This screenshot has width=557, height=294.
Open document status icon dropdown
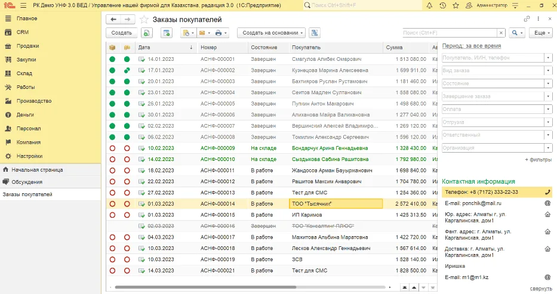tap(188, 33)
